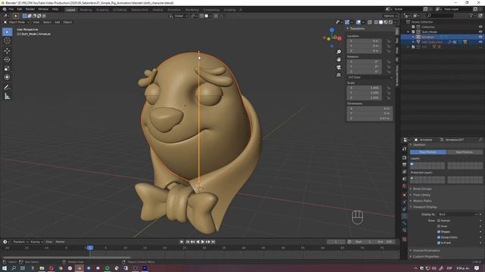Select the Measure tool
This screenshot has height=272, width=485.
click(7, 97)
